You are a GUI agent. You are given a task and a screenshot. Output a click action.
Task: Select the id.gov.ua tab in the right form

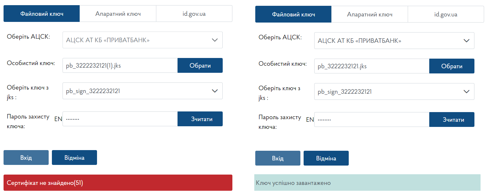click(x=446, y=14)
